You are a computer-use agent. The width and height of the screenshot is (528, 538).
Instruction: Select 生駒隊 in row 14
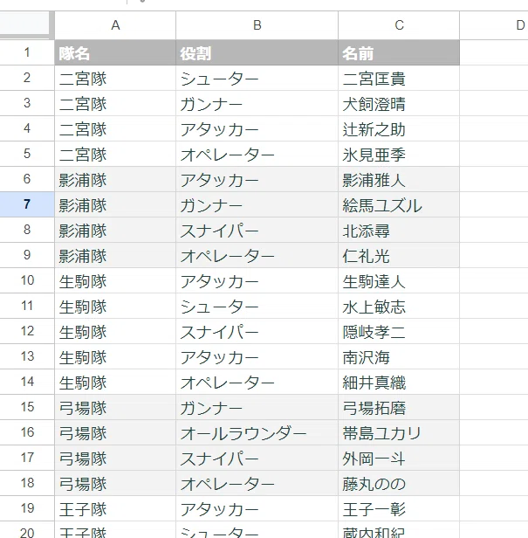coord(115,382)
